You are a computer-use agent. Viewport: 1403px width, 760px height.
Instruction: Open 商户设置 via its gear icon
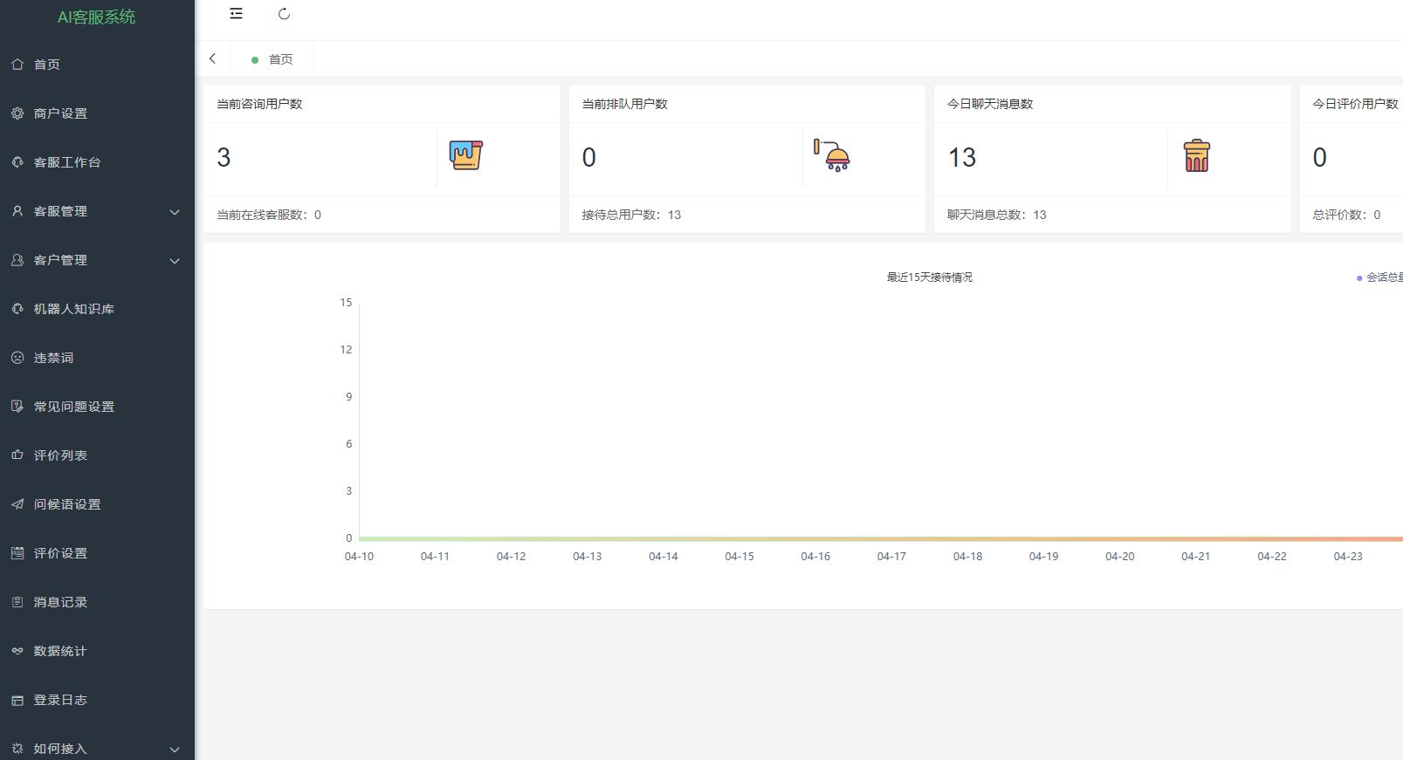pos(17,113)
